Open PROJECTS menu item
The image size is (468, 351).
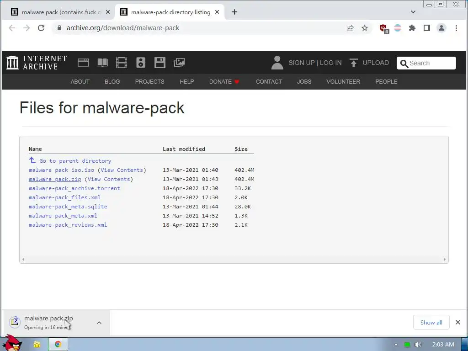[x=150, y=82]
